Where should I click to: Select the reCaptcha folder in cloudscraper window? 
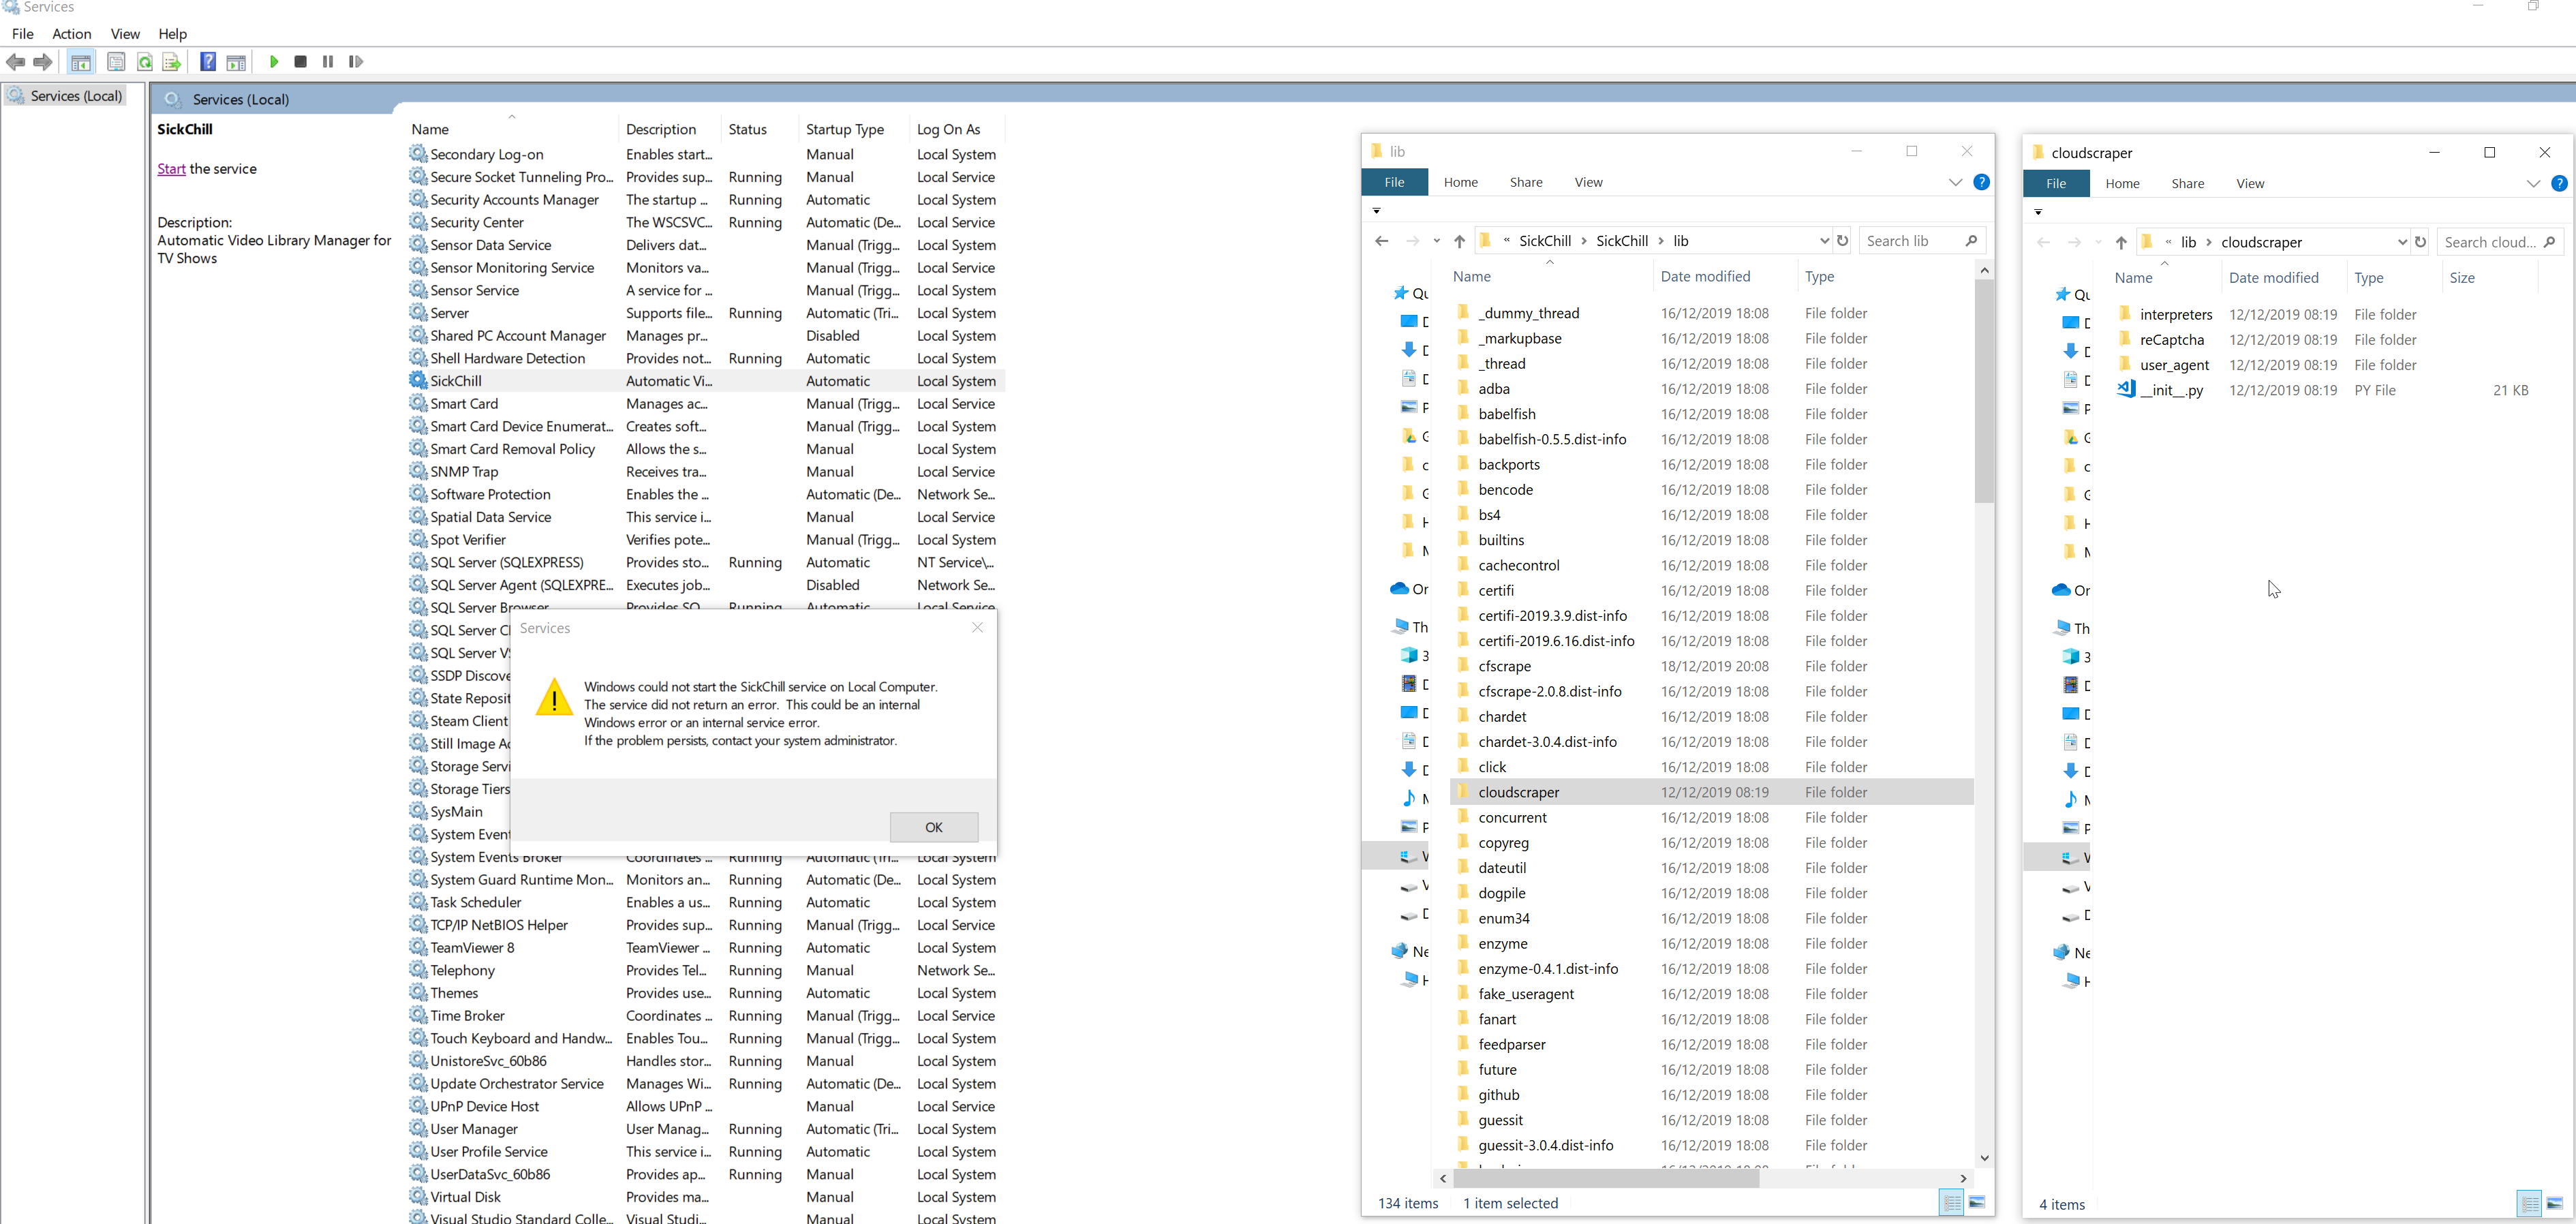tap(2171, 340)
